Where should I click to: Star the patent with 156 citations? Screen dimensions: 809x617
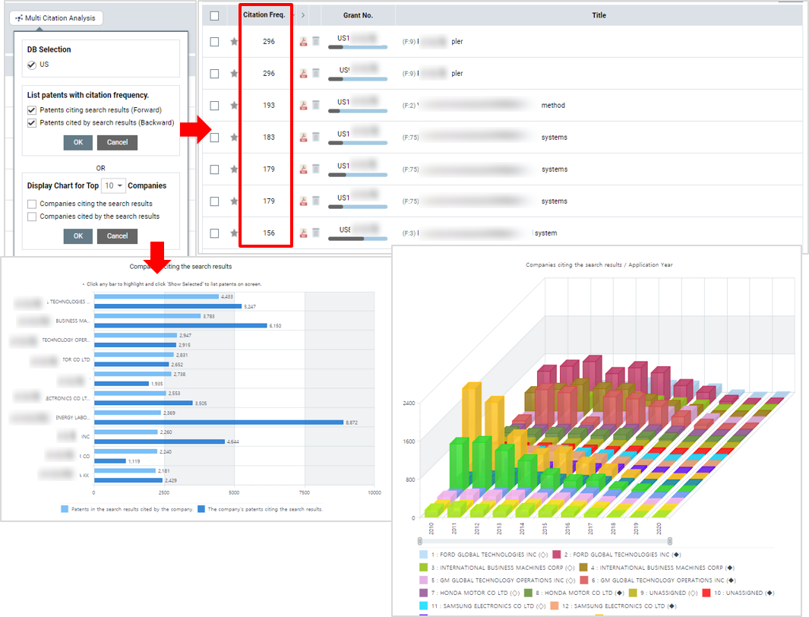click(234, 233)
